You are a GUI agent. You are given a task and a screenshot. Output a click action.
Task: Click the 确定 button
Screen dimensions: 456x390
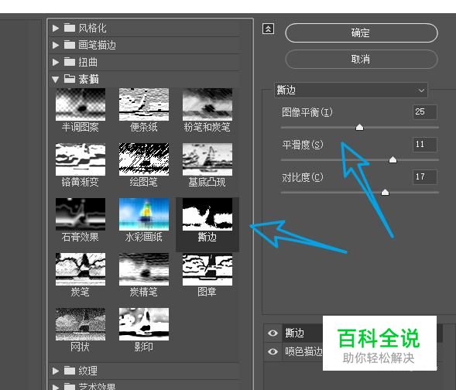(x=362, y=32)
